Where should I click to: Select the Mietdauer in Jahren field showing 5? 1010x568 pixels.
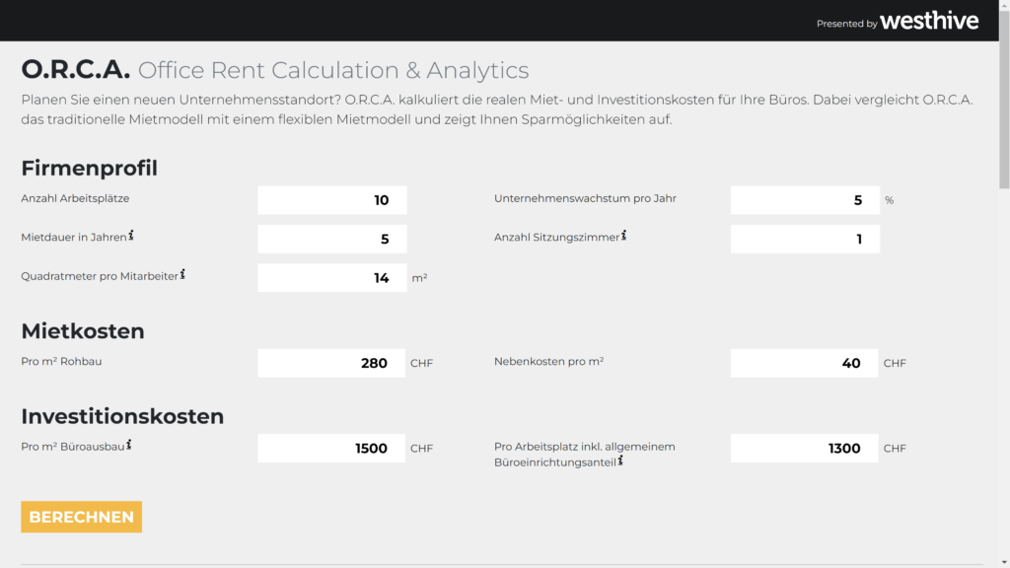[x=331, y=239]
